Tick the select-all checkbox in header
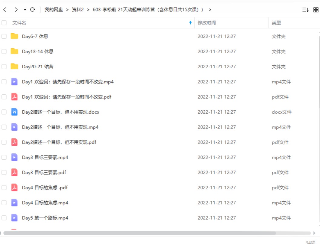This screenshot has height=244, width=320. [4, 23]
